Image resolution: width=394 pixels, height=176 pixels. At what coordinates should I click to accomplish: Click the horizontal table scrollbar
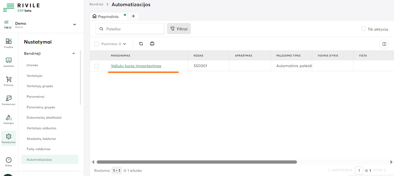pyautogui.click(x=196, y=162)
